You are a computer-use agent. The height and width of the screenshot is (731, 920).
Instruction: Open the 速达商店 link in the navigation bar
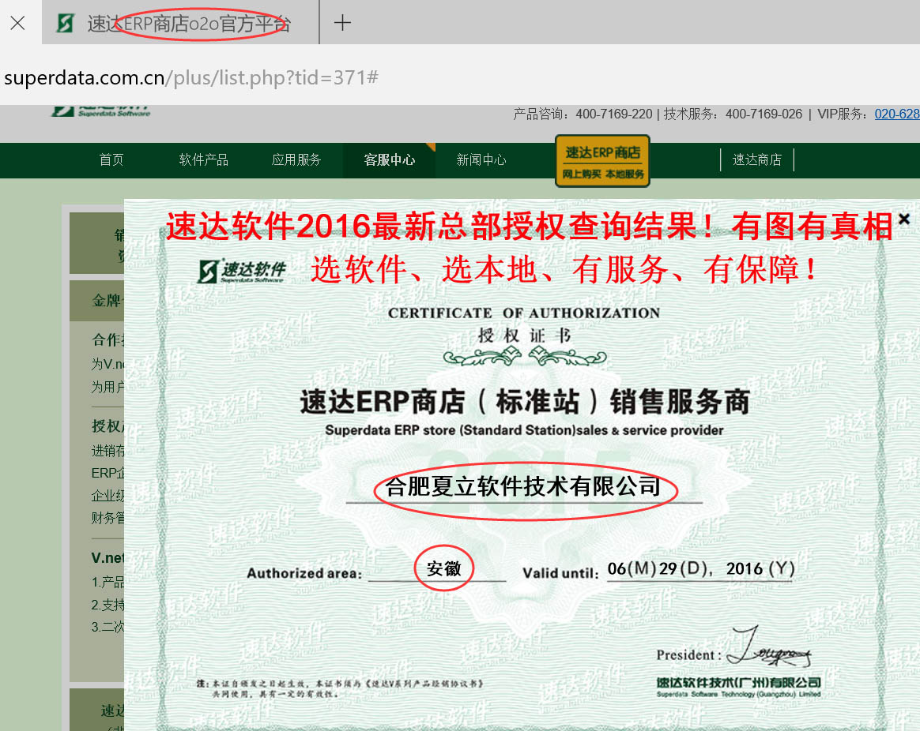[x=756, y=159]
